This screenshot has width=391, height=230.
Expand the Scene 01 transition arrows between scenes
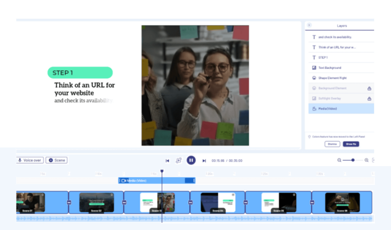(x=69, y=202)
